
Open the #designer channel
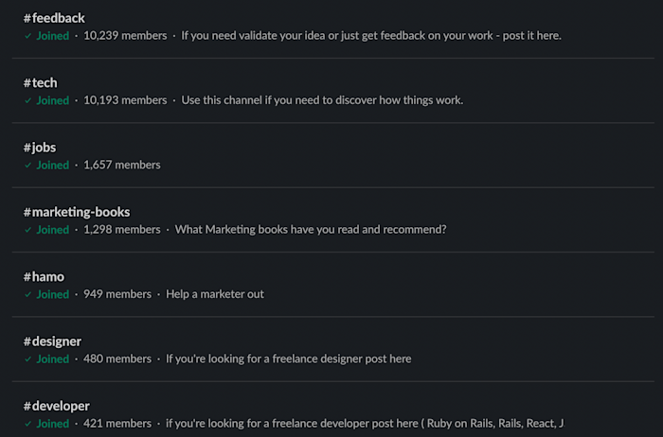coord(52,341)
